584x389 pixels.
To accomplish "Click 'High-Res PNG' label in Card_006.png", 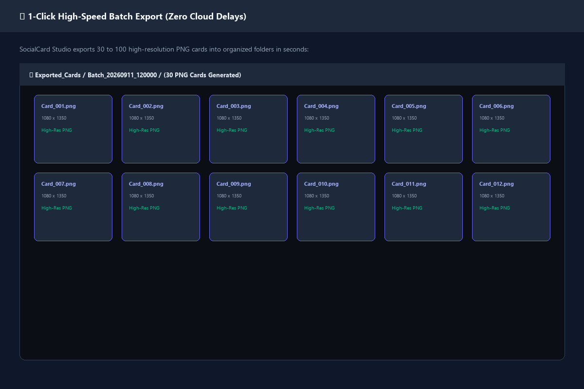I will (x=494, y=130).
